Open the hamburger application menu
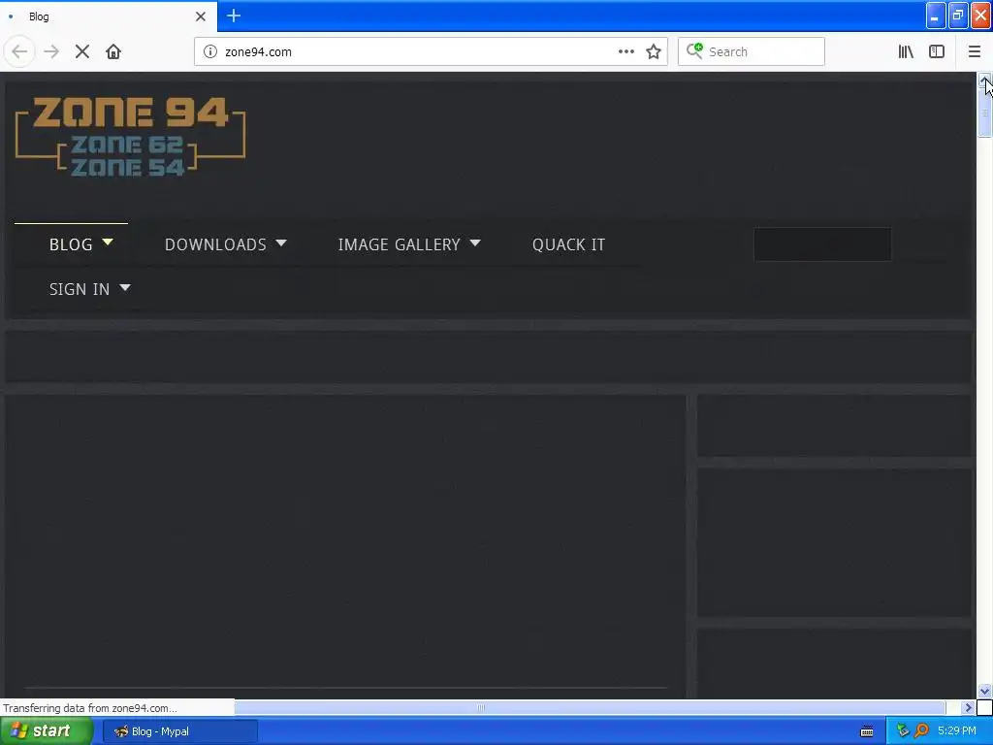The width and height of the screenshot is (993, 745). click(974, 51)
